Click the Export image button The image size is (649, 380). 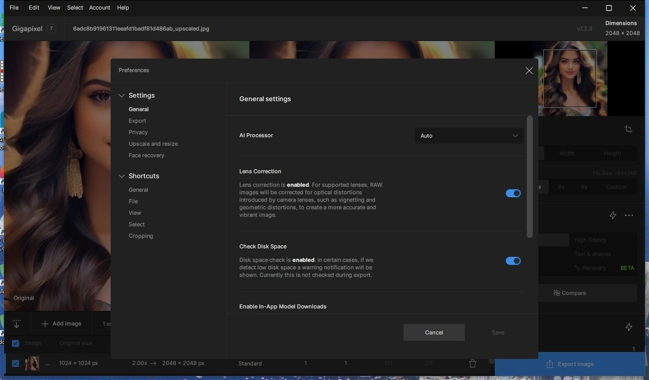point(570,364)
